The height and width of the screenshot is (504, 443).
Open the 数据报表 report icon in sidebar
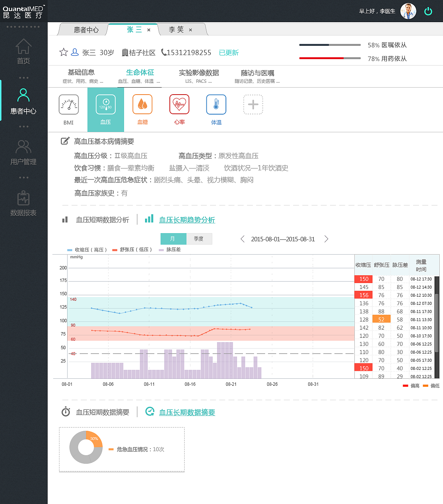23,198
